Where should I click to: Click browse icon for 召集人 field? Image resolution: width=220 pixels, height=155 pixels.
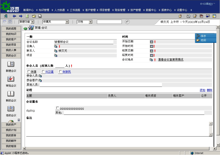tap(56, 47)
